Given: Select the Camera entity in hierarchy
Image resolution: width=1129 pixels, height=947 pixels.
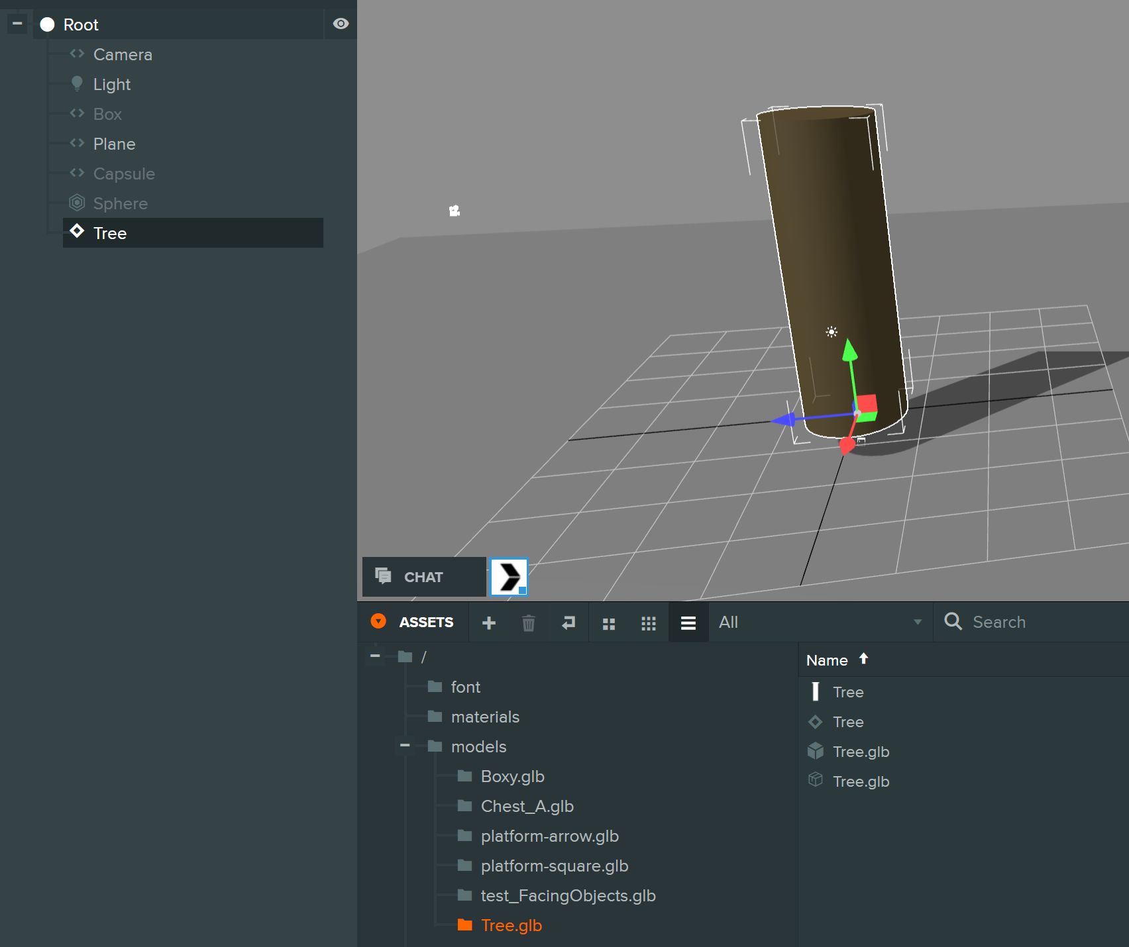Looking at the screenshot, I should click(123, 54).
